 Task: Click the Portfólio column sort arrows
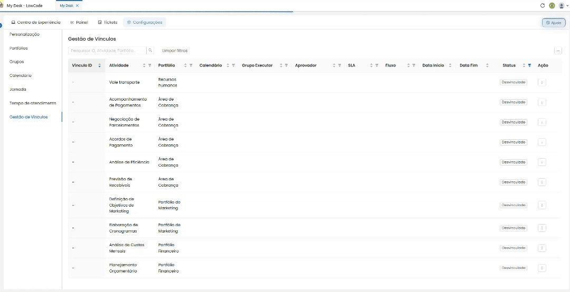click(x=185, y=66)
